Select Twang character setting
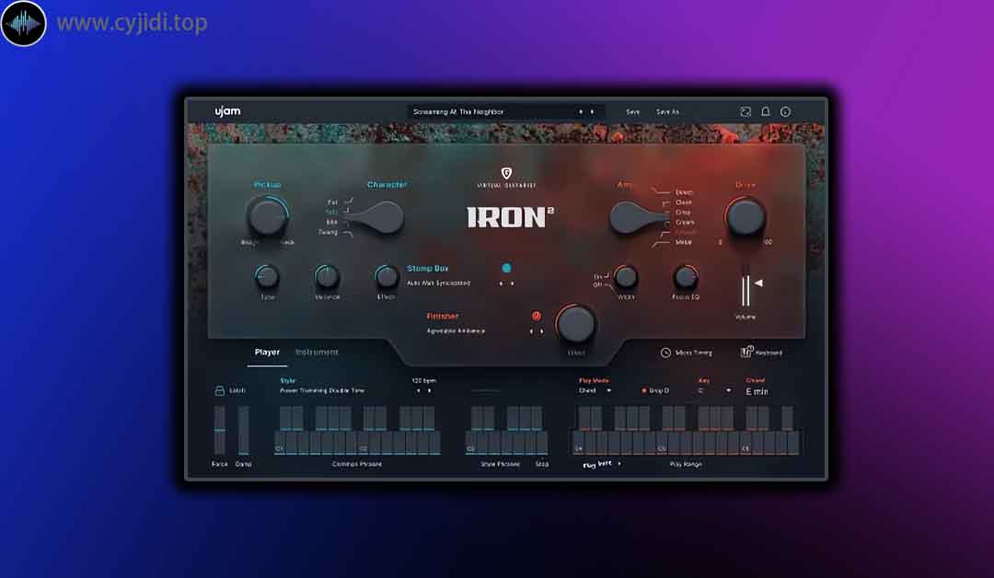Screen dimensions: 994x578 (x=328, y=232)
